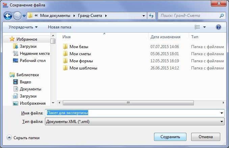This screenshot has width=229, height=148.
Task: Click file list scroll right arrow
Action: 224,103
